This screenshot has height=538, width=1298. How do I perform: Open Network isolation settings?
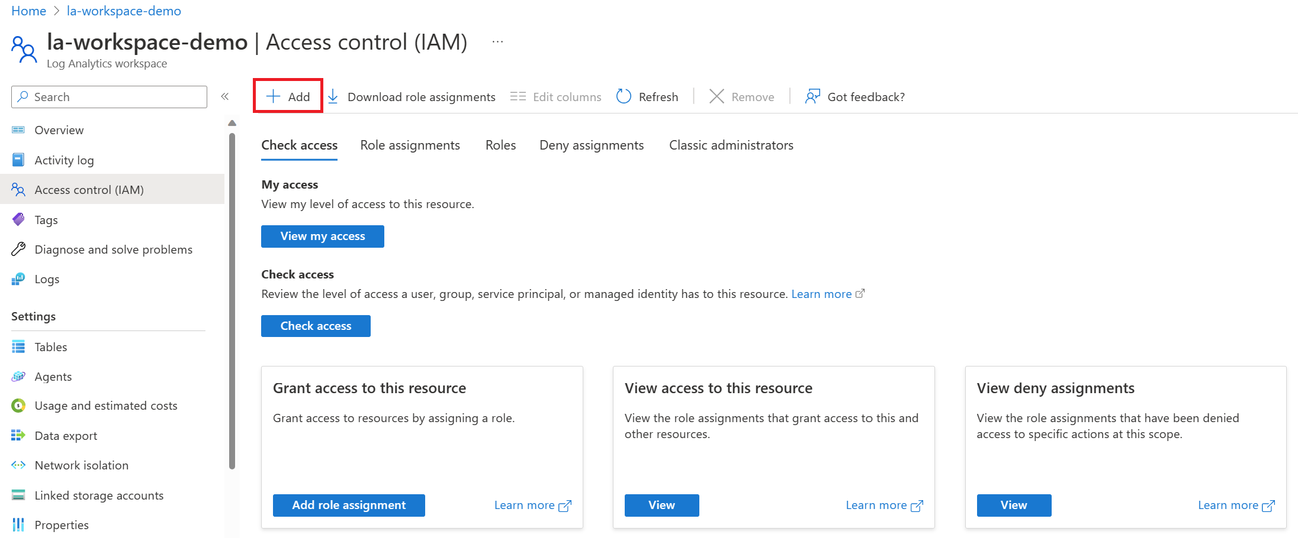[x=81, y=465]
